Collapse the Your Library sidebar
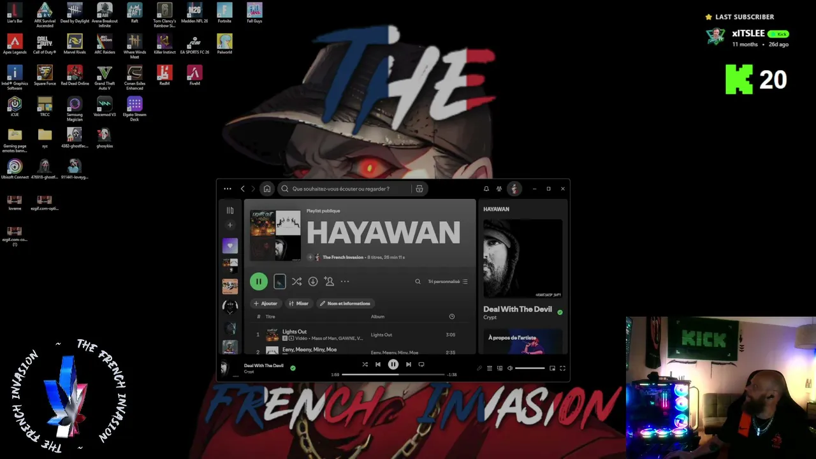Viewport: 816px width, 459px height. (230, 210)
